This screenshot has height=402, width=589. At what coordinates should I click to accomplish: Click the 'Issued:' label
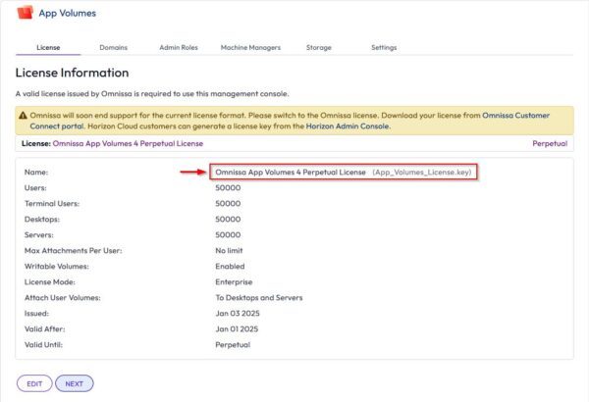[36, 314]
